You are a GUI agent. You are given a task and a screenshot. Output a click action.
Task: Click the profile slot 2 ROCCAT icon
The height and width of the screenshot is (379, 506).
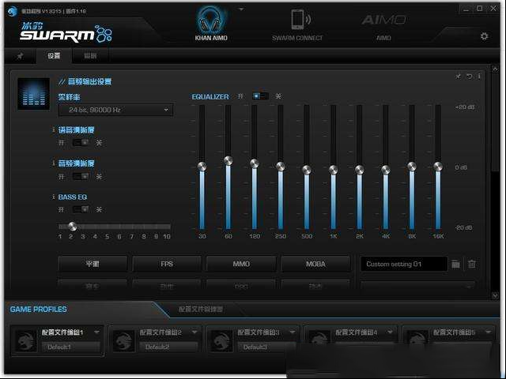123,340
